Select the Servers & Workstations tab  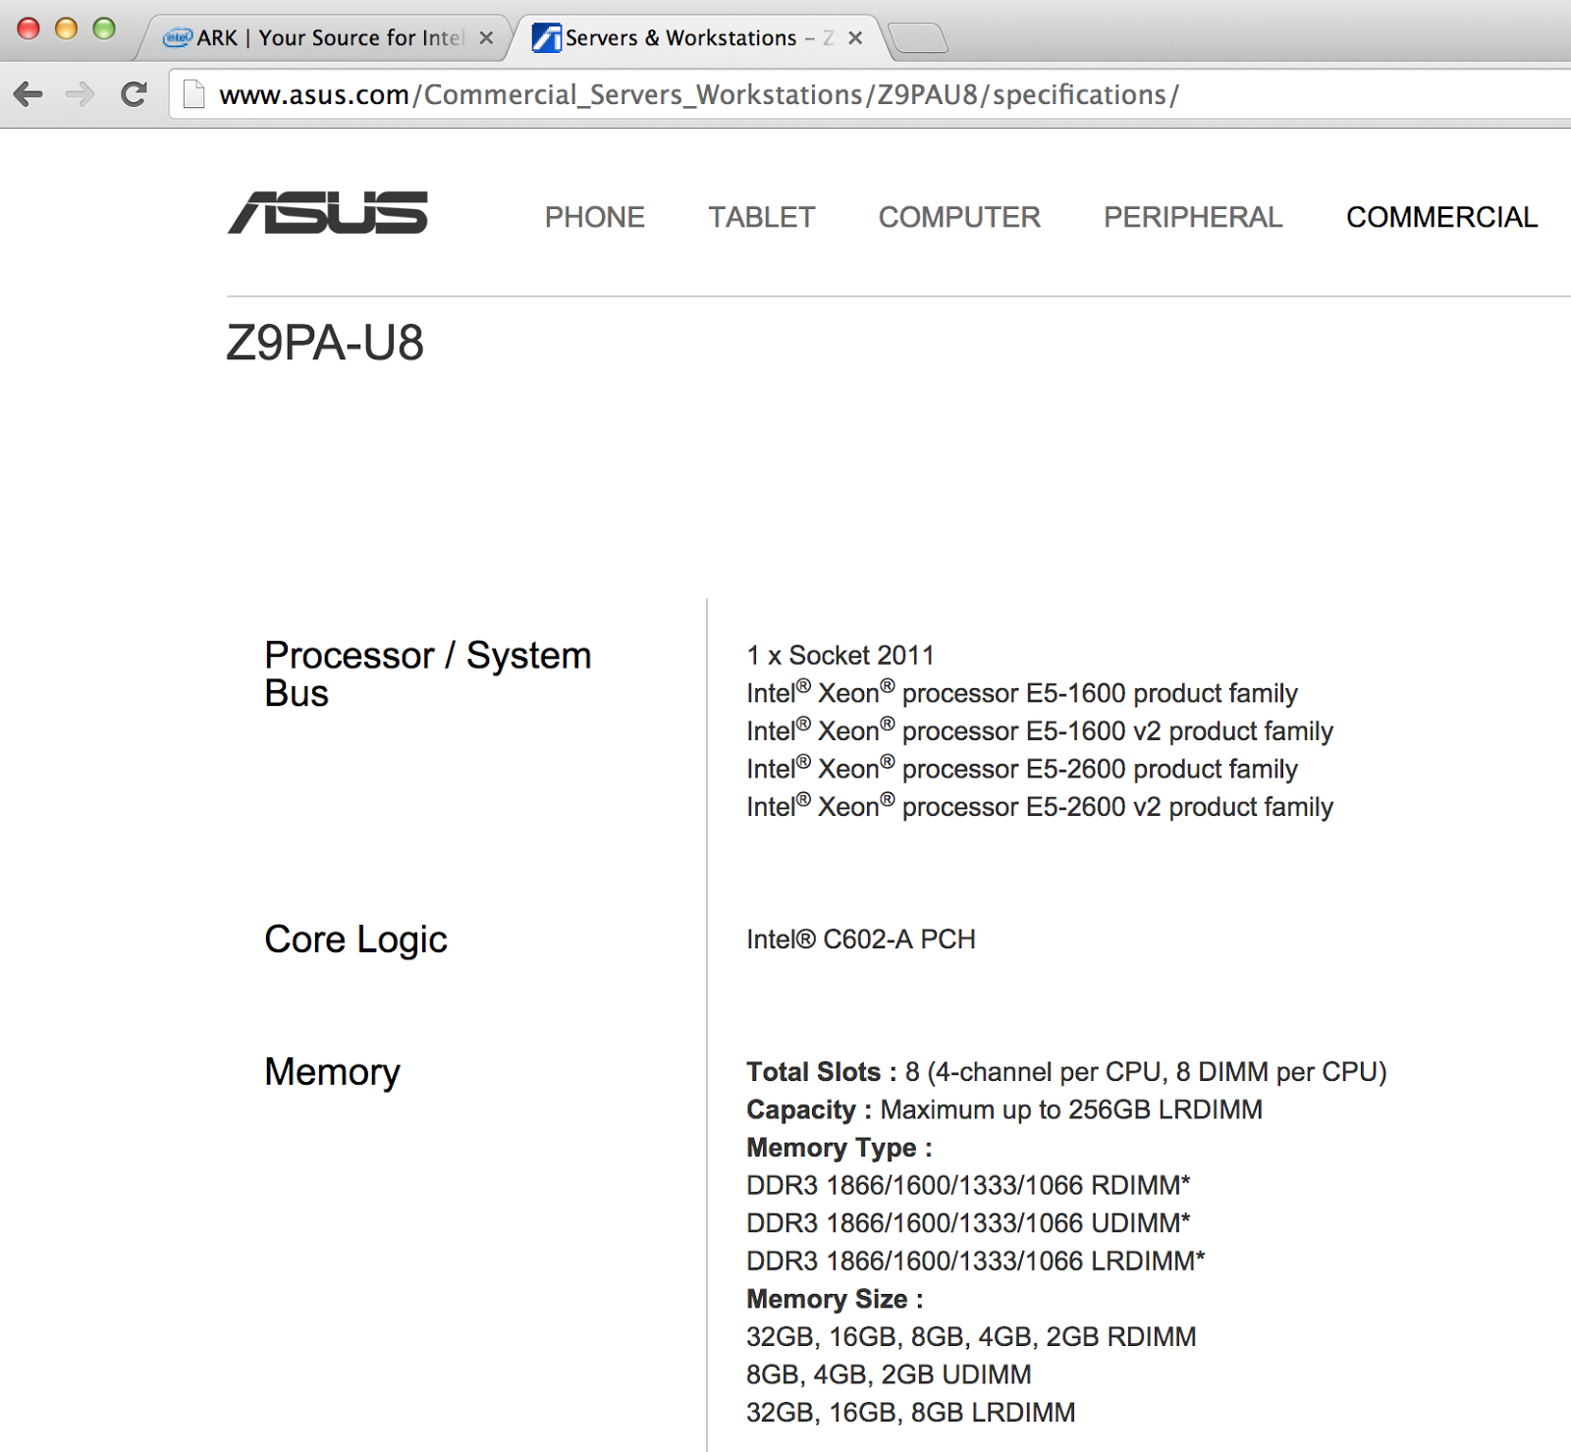[x=697, y=38]
